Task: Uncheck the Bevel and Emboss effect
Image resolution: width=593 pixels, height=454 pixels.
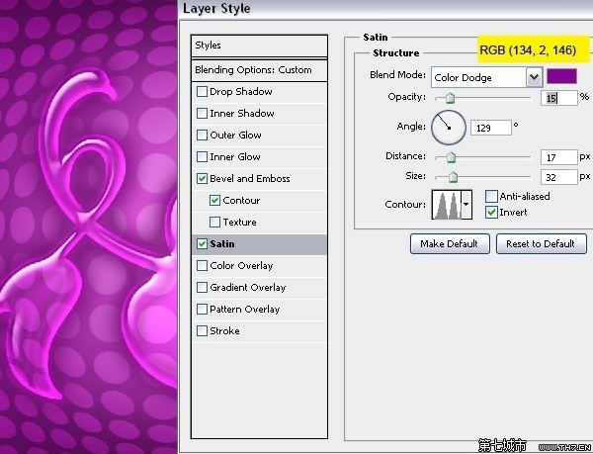Action: (202, 179)
